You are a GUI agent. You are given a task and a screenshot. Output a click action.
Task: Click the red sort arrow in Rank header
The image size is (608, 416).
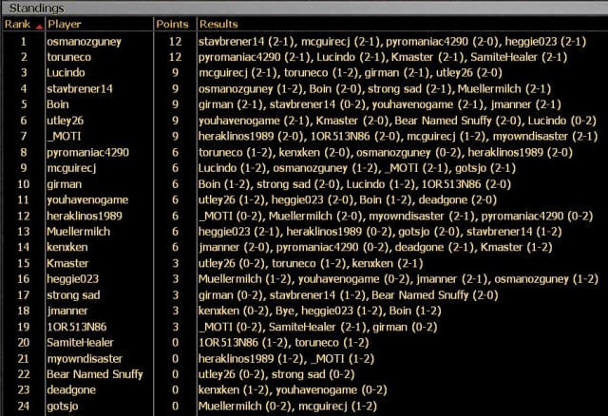coord(39,27)
